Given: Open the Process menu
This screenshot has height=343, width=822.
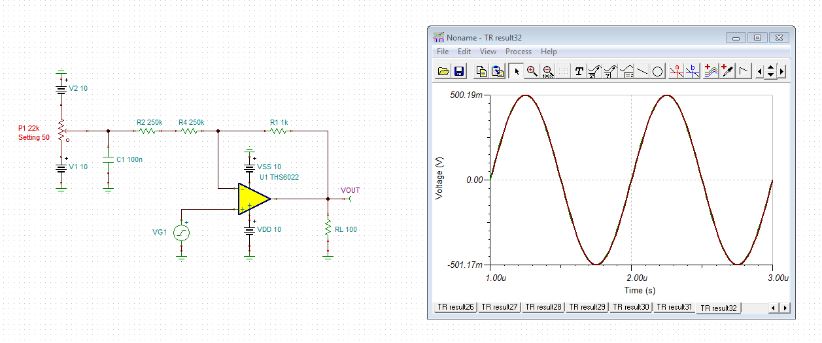Looking at the screenshot, I should pyautogui.click(x=519, y=52).
